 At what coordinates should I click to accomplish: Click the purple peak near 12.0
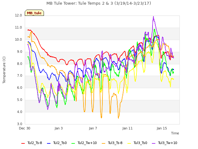[153, 16]
